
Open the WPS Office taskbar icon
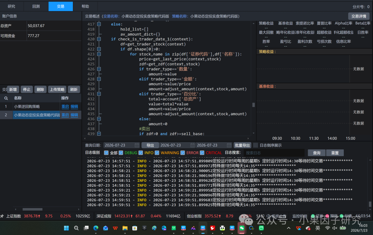(x=115, y=228)
